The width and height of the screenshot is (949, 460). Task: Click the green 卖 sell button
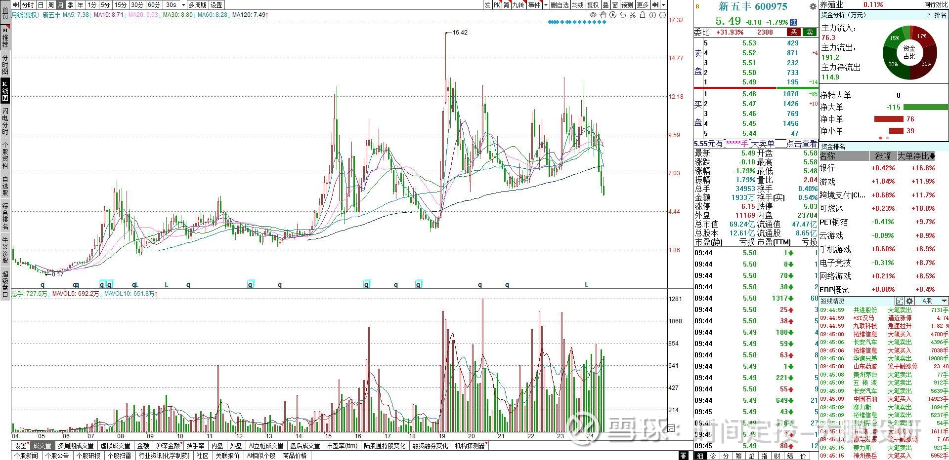[x=810, y=32]
